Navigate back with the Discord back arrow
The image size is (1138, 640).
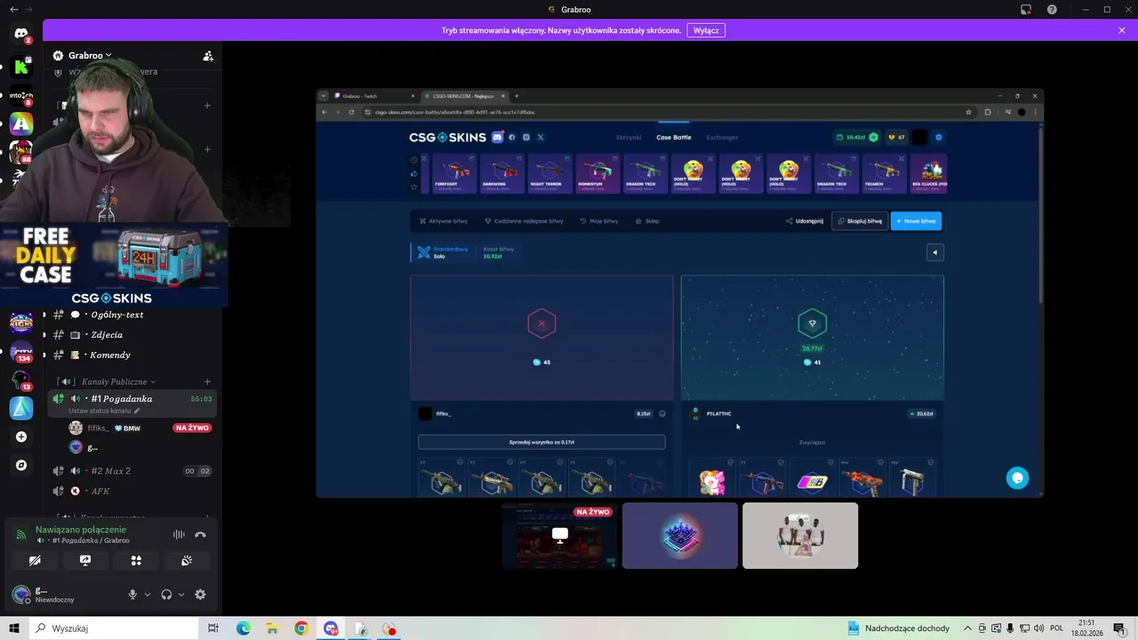coord(13,9)
